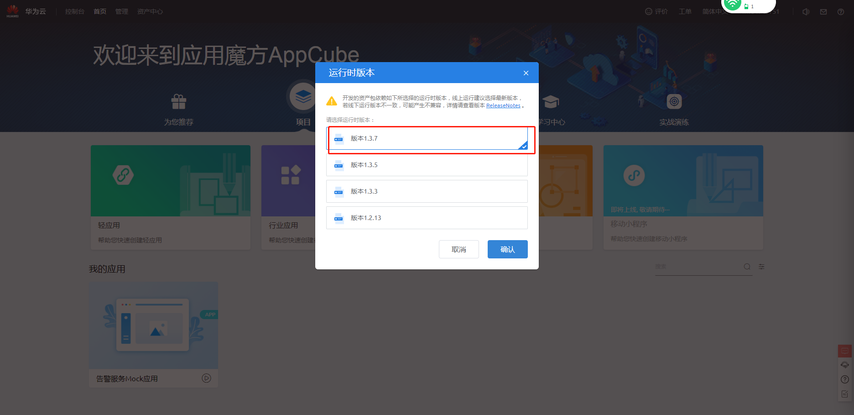Go to 控制台 in top navigation

pos(75,11)
